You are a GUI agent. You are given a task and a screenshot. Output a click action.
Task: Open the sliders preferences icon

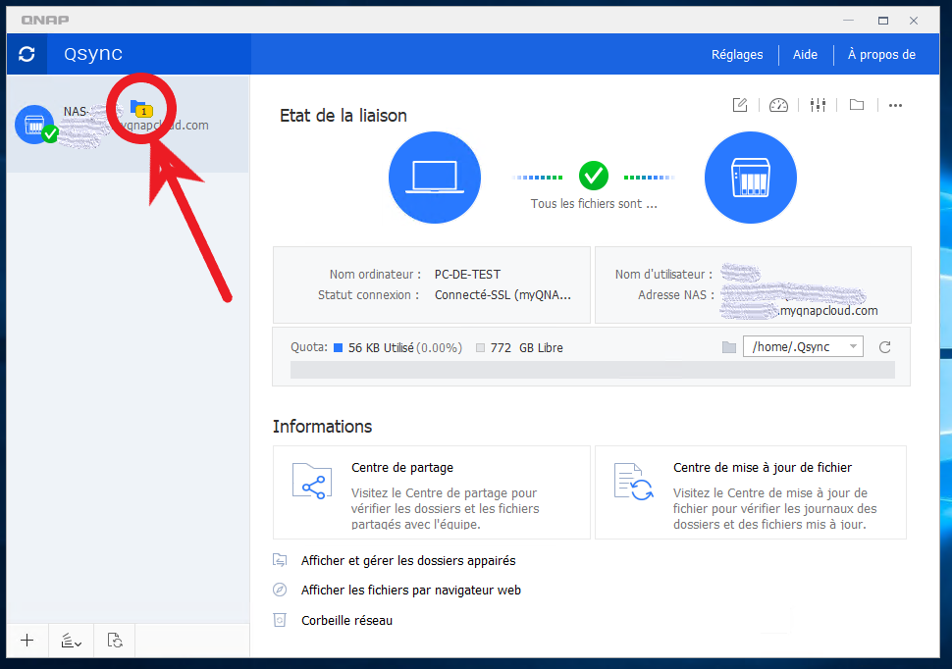pos(818,105)
